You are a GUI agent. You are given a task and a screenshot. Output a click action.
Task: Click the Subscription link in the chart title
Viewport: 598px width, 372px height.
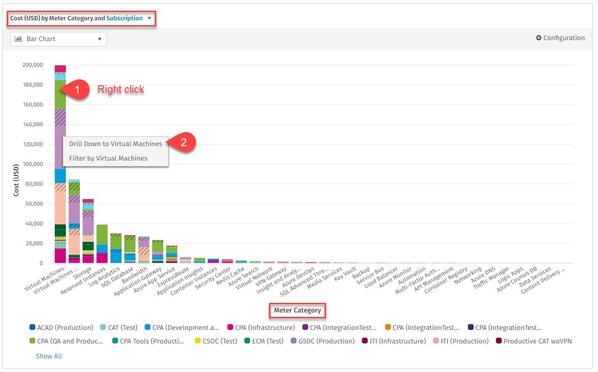click(124, 18)
